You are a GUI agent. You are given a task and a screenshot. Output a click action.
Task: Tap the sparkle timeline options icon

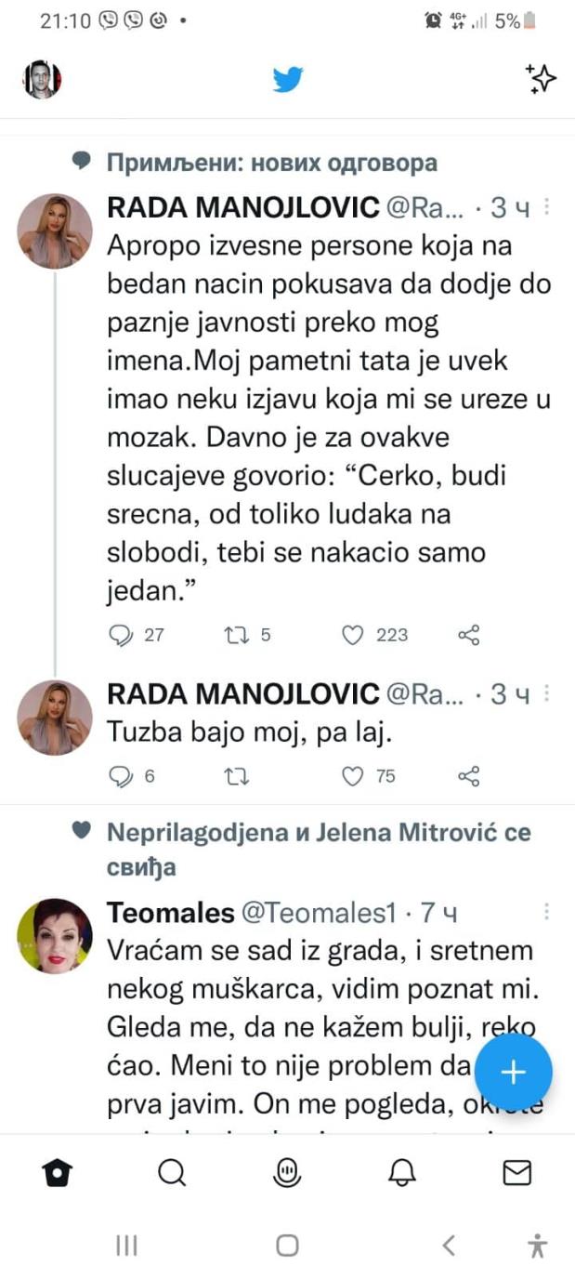540,80
